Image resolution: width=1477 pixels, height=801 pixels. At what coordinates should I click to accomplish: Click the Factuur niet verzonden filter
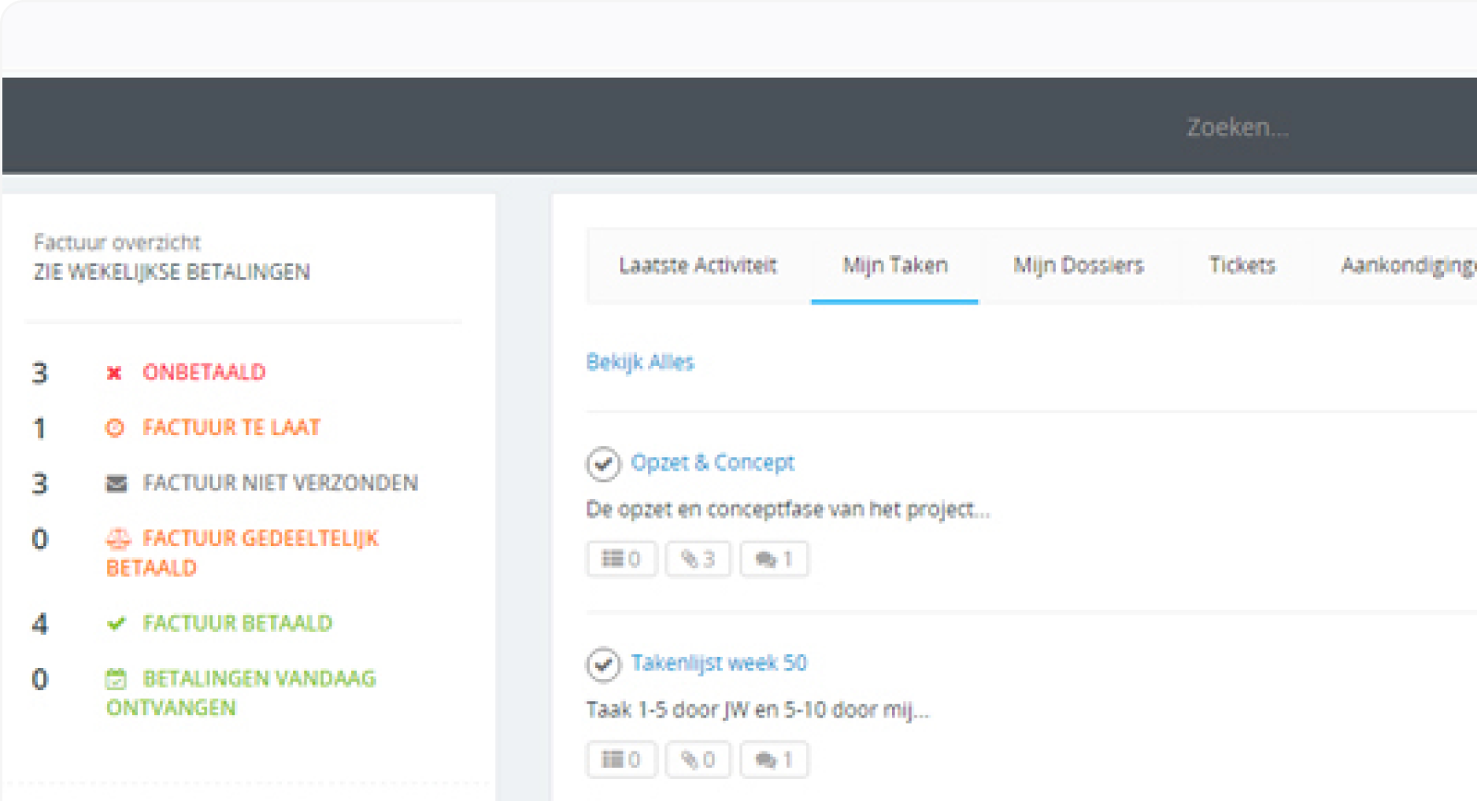[280, 482]
